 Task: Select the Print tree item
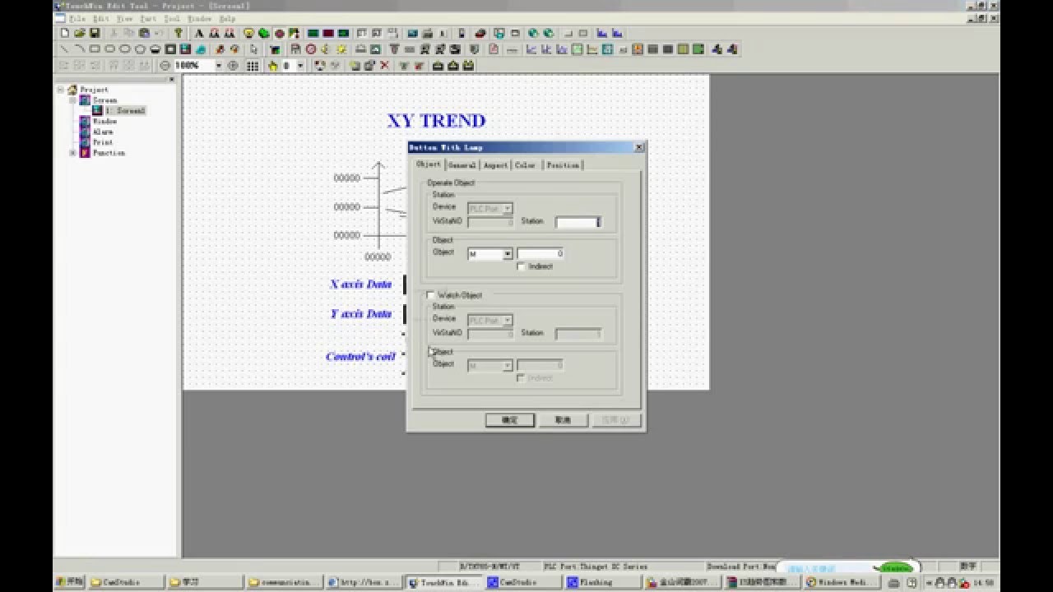pos(102,142)
